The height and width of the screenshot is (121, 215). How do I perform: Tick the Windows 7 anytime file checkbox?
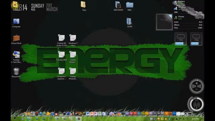coord(59,69)
